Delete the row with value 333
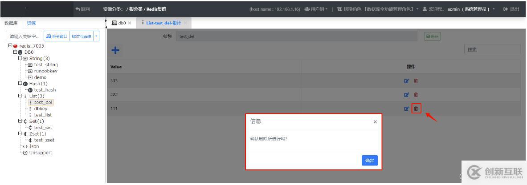Viewport: 527px width, 185px height. coord(416,81)
